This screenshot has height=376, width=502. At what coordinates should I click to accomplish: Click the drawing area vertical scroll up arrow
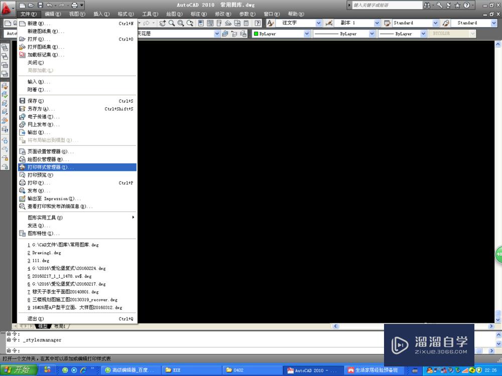[498, 45]
